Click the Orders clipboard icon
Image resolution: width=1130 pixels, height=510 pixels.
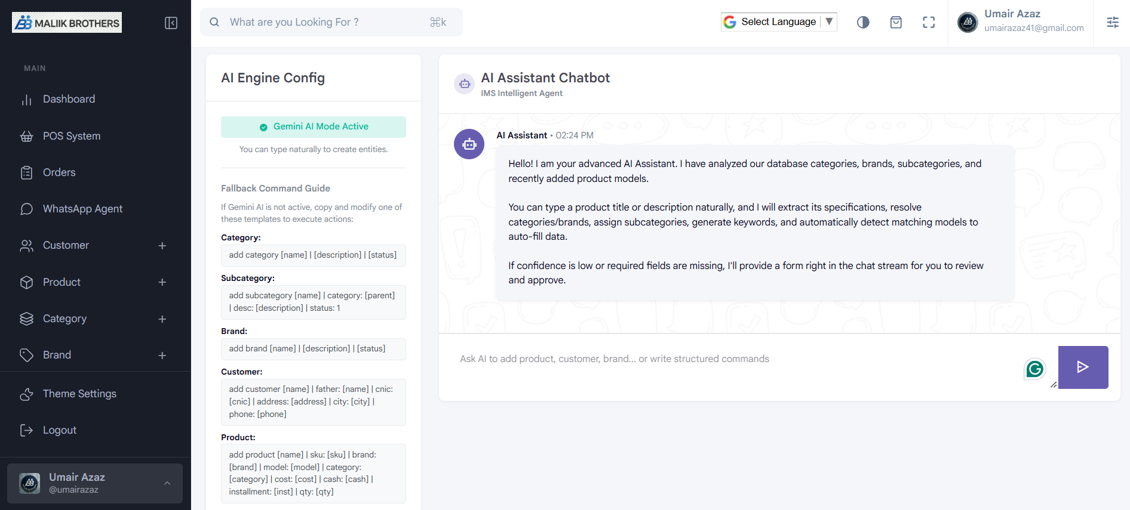coord(26,172)
